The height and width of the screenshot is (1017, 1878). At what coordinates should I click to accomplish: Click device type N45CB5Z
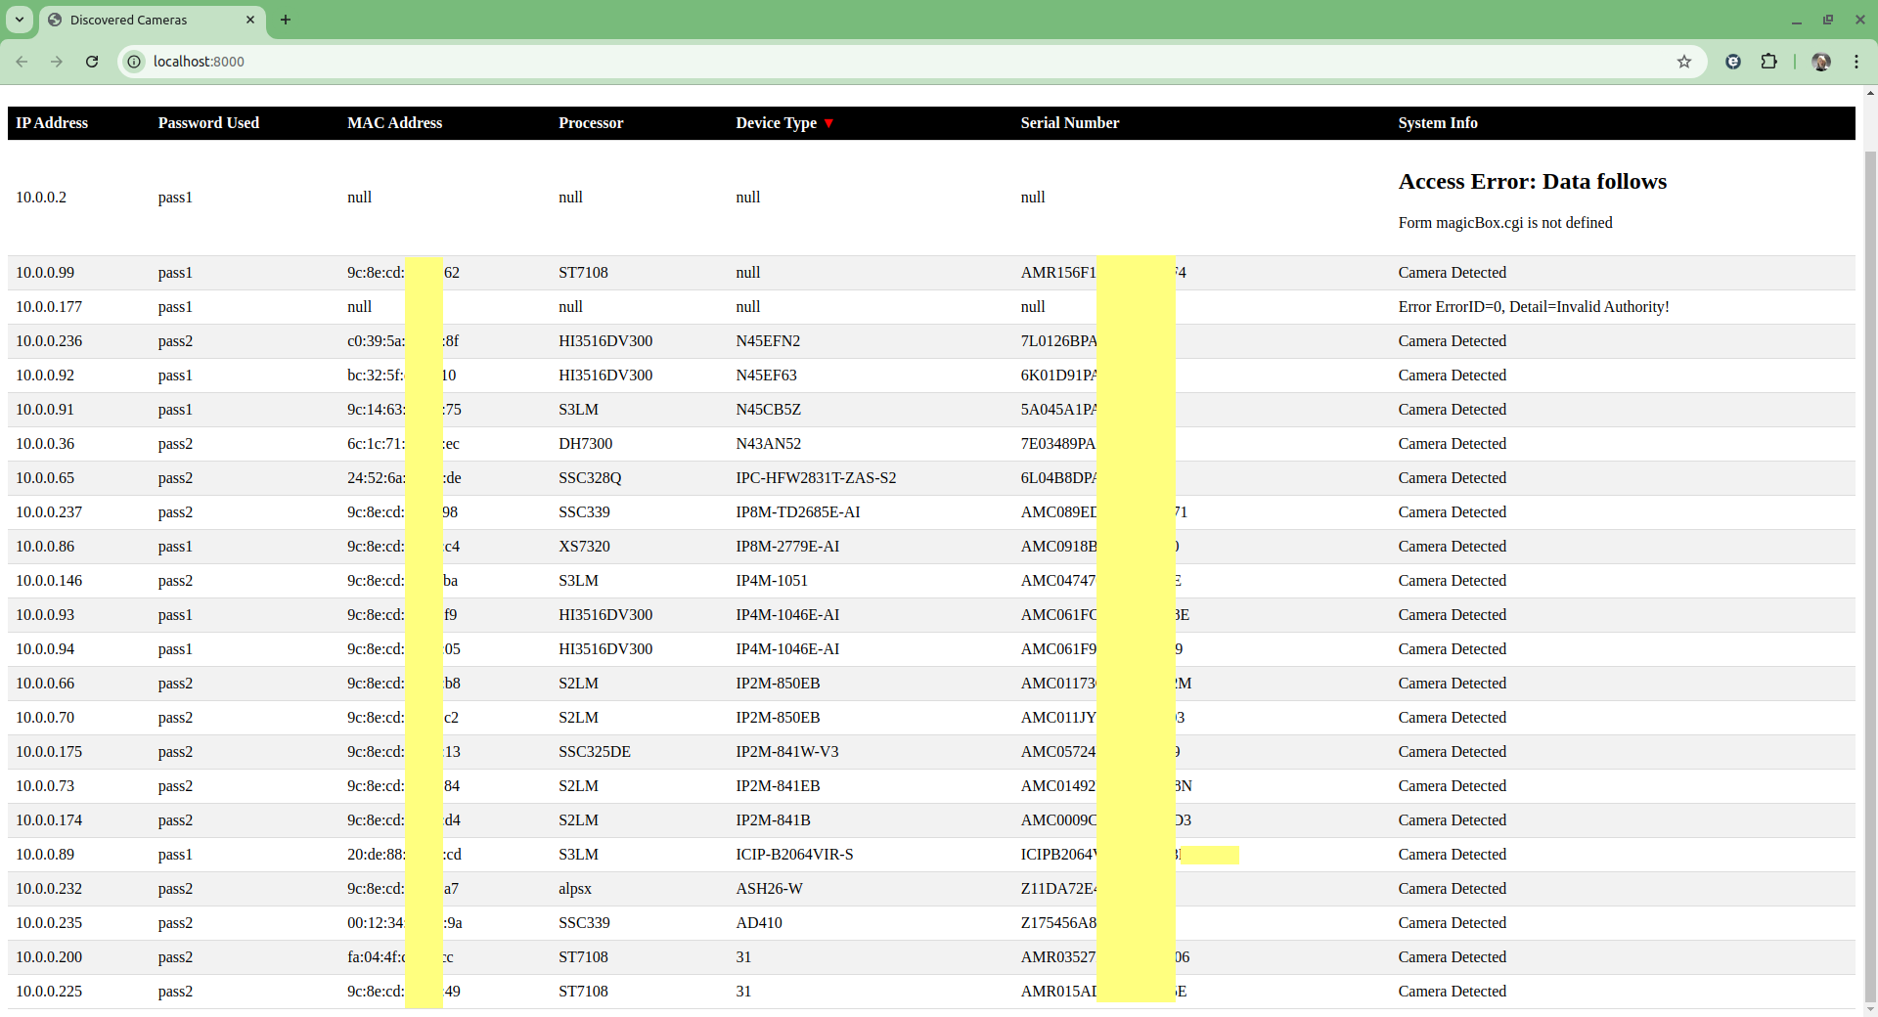coord(768,410)
